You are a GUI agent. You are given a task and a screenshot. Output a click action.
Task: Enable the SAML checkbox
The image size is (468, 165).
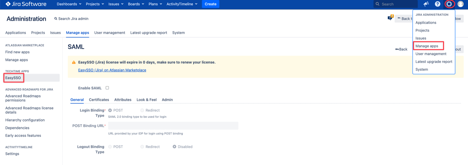click(x=107, y=88)
